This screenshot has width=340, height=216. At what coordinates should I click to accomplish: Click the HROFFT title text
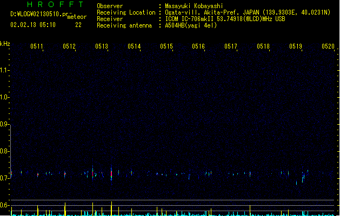55,4
